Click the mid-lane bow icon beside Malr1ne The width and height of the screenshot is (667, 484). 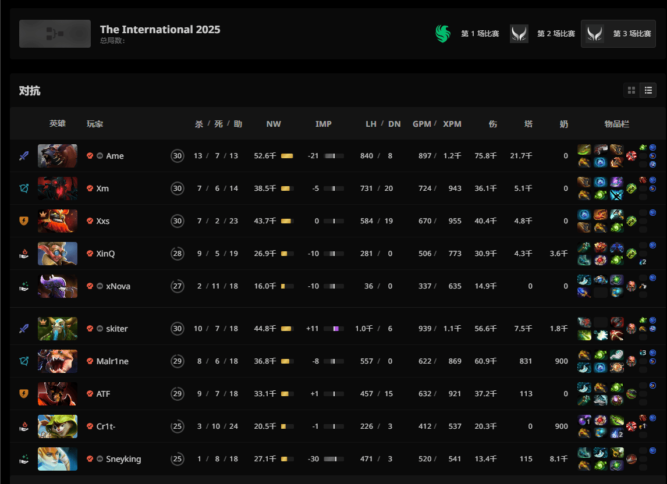pyautogui.click(x=24, y=361)
